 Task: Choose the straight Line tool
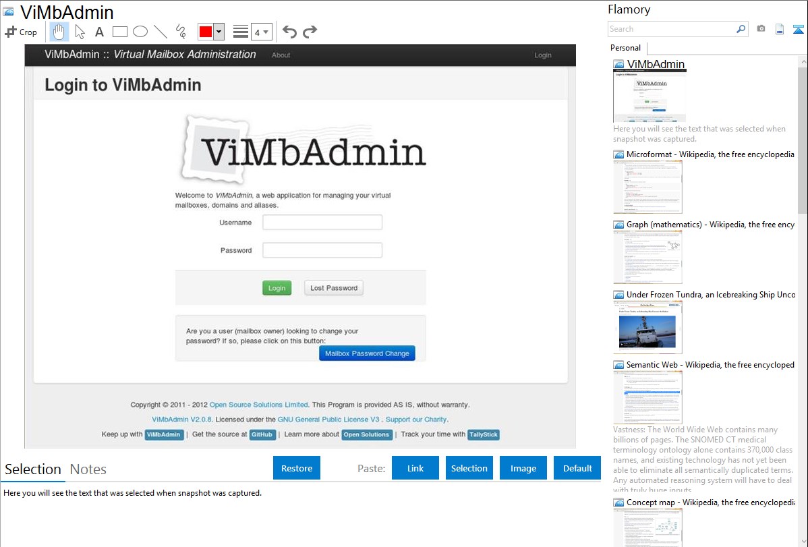(161, 32)
